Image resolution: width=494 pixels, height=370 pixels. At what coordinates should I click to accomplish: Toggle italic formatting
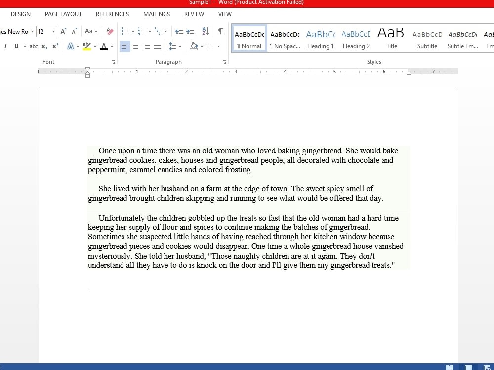pyautogui.click(x=5, y=46)
